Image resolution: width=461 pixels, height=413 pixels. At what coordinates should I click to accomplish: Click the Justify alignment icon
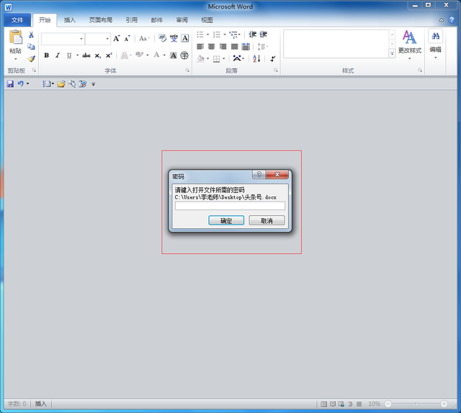pyautogui.click(x=234, y=47)
